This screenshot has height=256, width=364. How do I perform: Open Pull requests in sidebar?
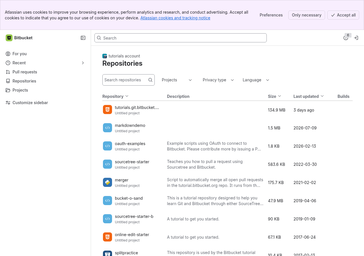45,72
